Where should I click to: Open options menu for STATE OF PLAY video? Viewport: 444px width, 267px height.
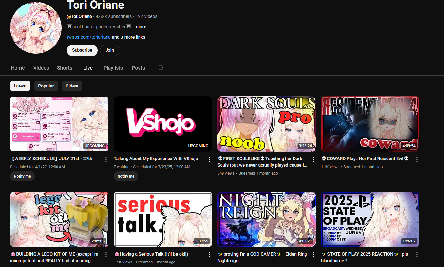(x=417, y=255)
